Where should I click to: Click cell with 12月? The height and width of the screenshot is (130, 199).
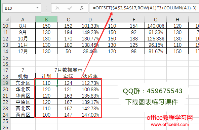[x=23, y=51]
